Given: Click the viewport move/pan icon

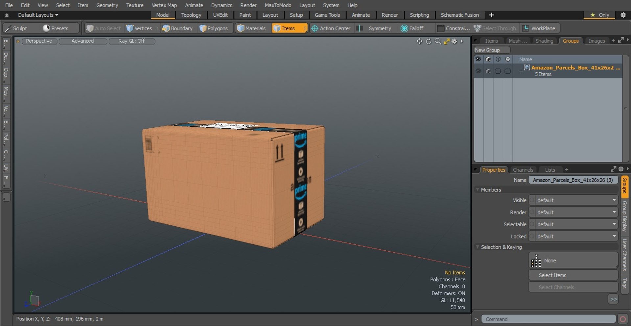Looking at the screenshot, I should pos(419,41).
